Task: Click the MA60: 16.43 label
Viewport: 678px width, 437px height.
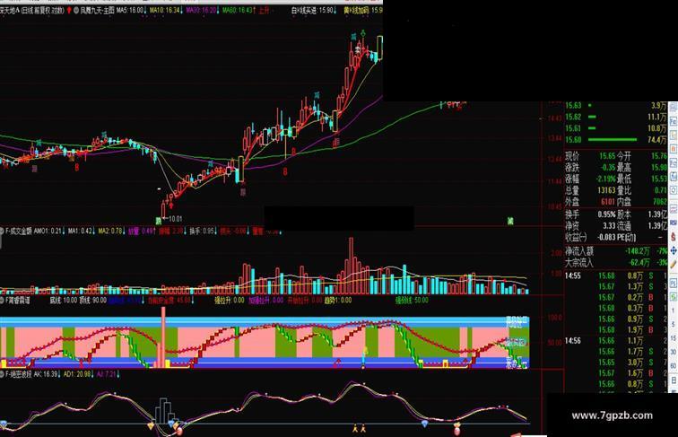Action: [x=238, y=10]
